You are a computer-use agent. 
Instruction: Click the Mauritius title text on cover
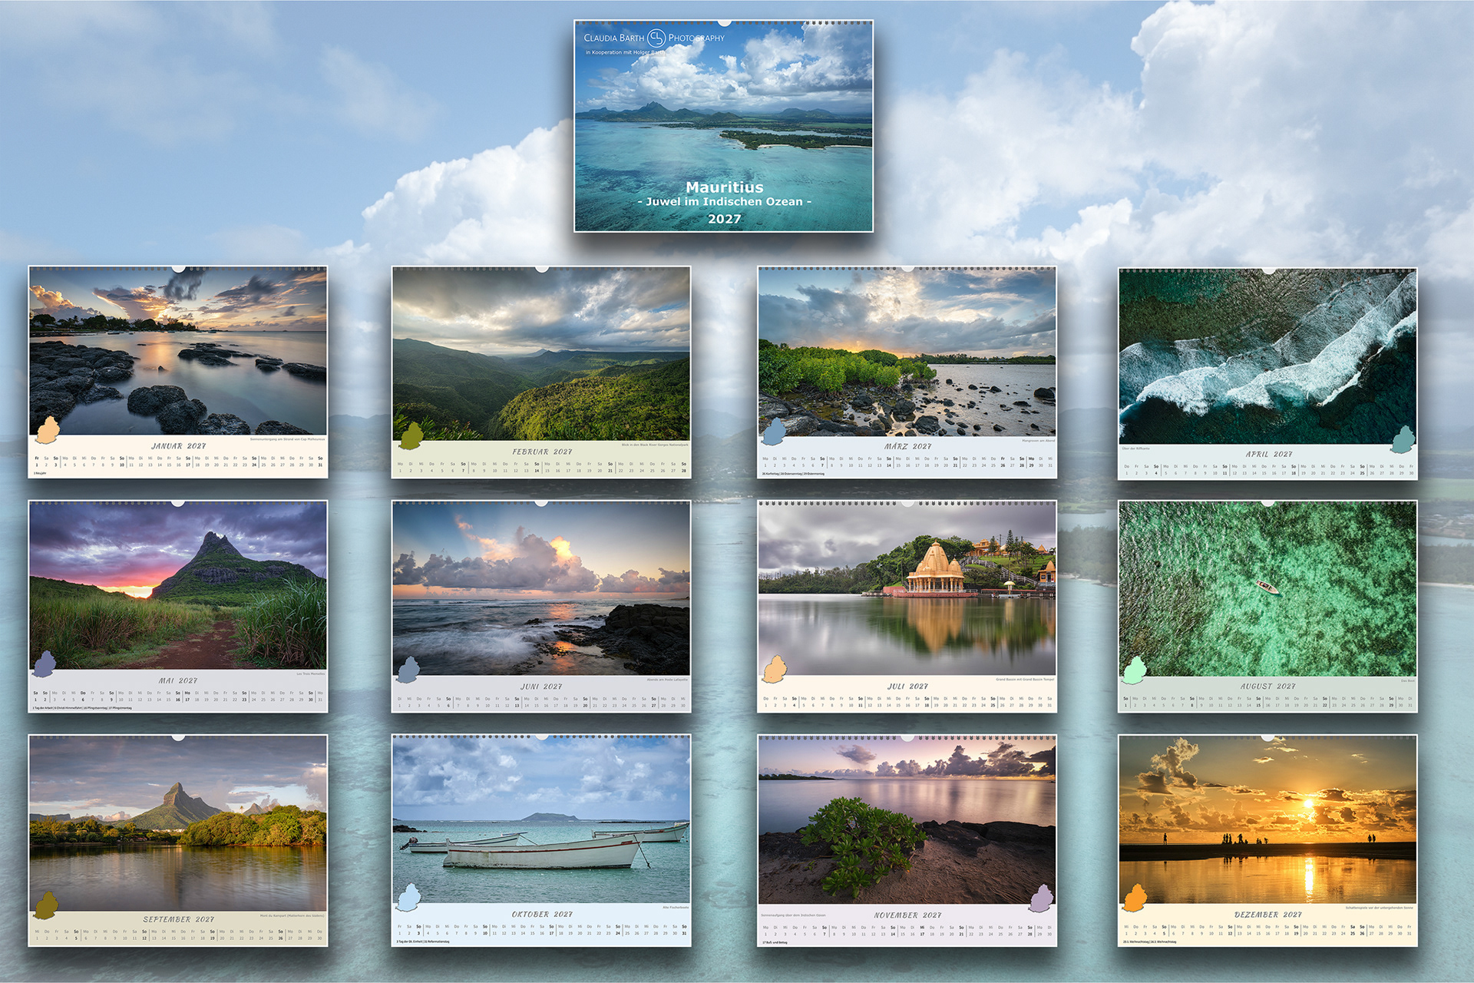coord(724,187)
